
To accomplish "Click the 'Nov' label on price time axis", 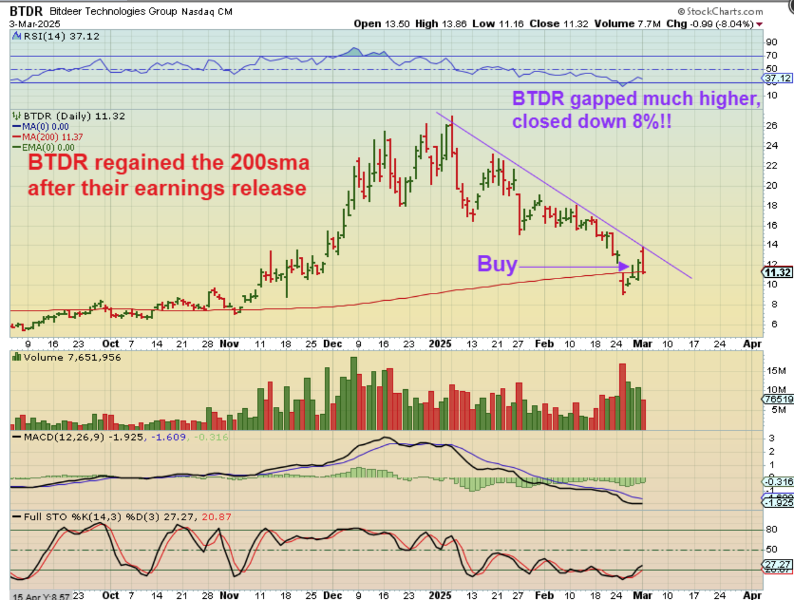I will 229,344.
